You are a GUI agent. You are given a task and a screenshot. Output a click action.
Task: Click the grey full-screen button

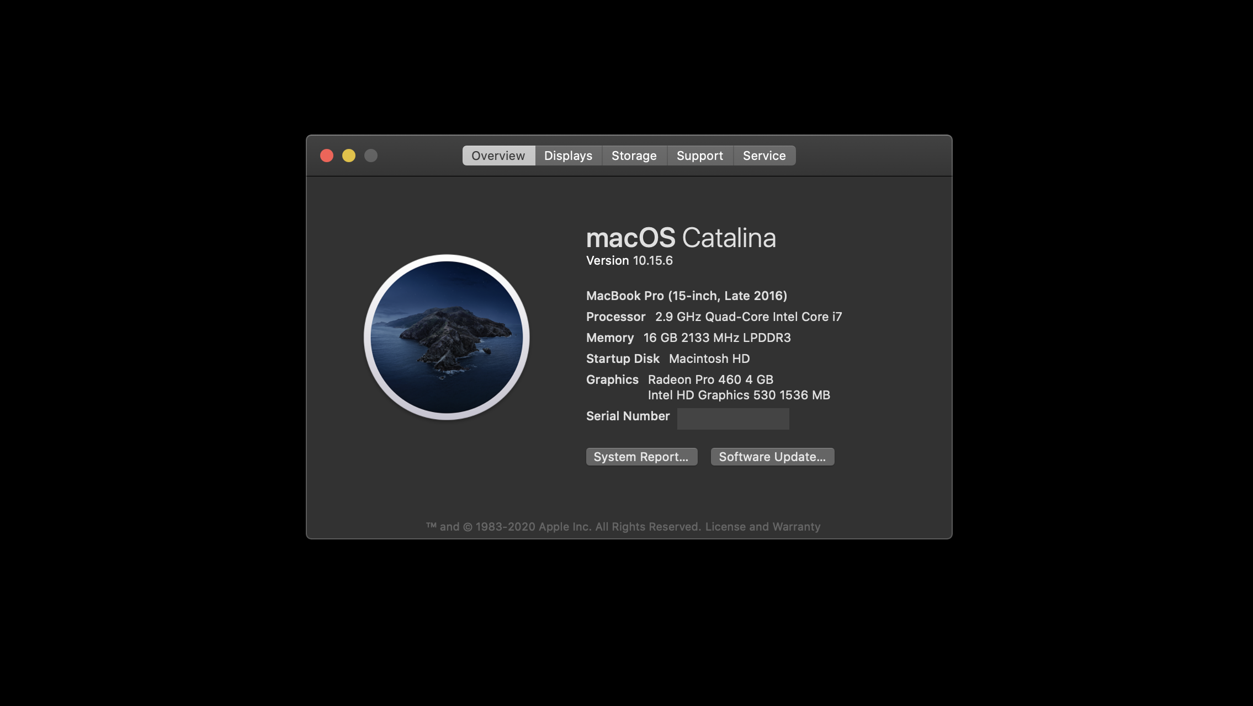point(371,156)
